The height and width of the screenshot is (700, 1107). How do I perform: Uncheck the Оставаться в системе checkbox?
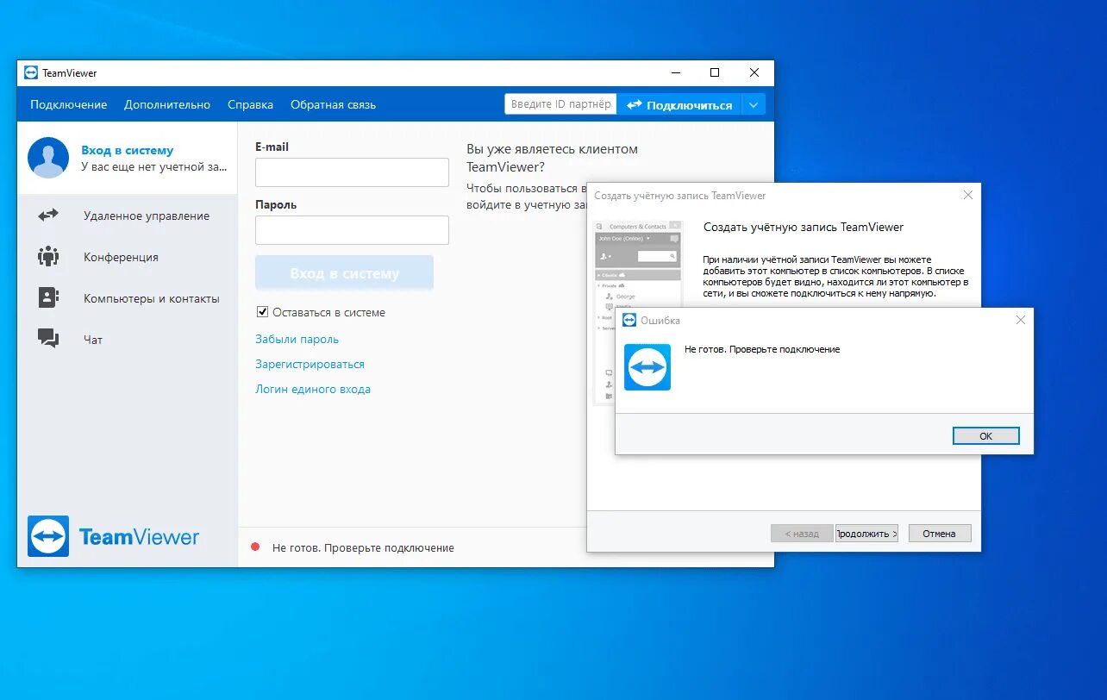263,312
